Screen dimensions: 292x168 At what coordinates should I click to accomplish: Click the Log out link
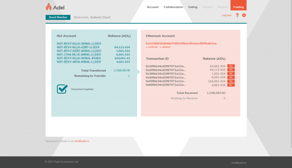(227, 15)
